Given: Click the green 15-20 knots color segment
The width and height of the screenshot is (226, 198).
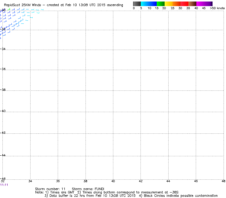Looking at the screenshot, I should 161,4.
